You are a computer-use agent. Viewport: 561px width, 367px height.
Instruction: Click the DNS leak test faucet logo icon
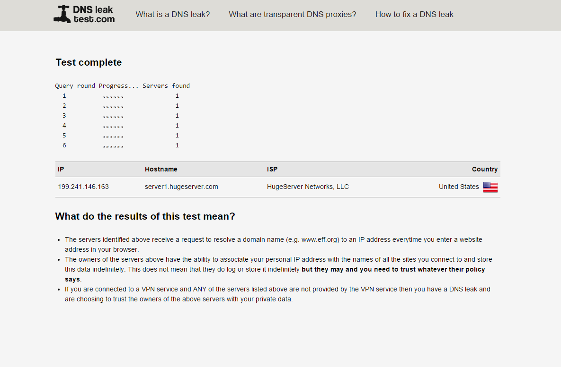click(62, 14)
